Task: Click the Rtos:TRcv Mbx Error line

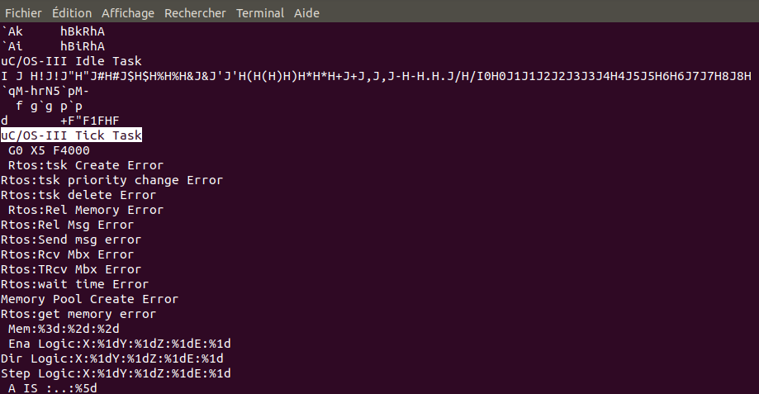Action: pyautogui.click(x=71, y=269)
